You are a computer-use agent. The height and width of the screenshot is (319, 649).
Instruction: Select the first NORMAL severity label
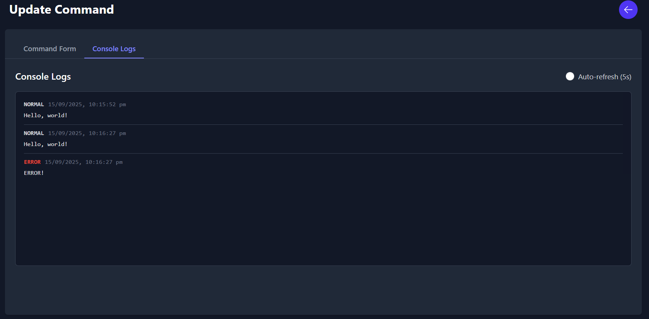33,104
